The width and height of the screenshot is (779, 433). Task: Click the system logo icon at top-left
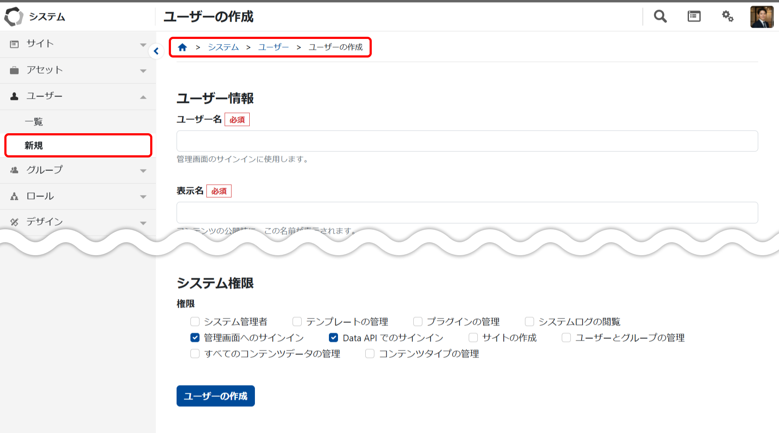(13, 16)
